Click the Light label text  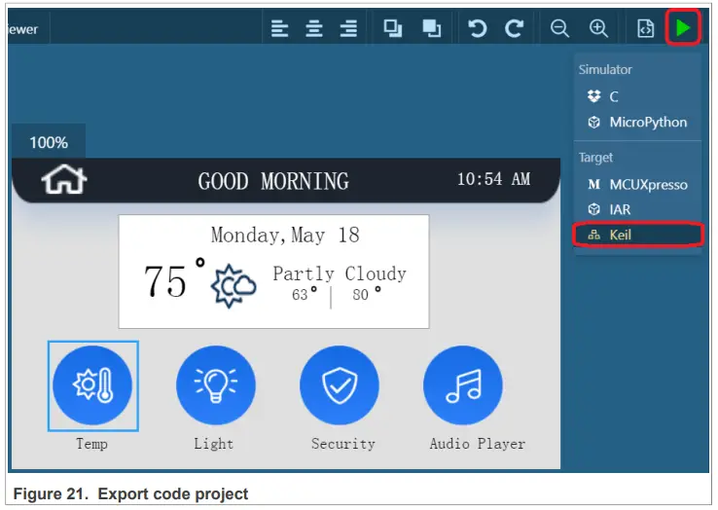213,444
